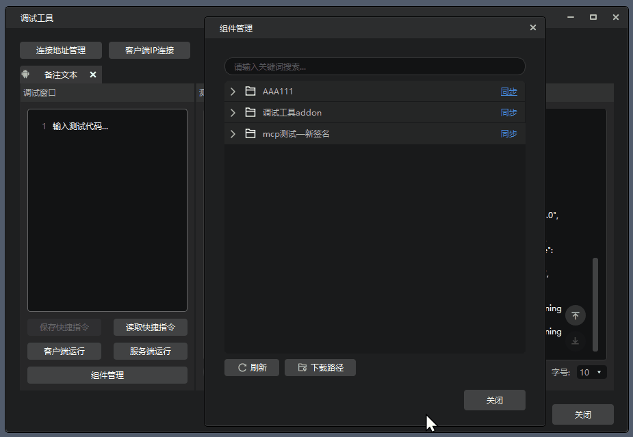633x437 pixels.
Task: Sync the AAA111 component via 同步
Action: coord(508,92)
